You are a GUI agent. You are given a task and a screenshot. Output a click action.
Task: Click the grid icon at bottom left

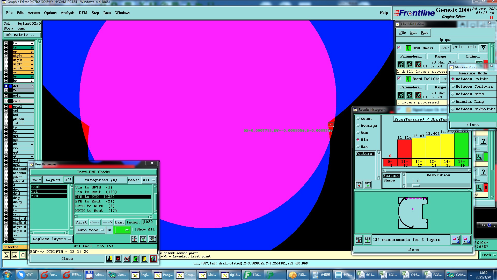pos(23,255)
